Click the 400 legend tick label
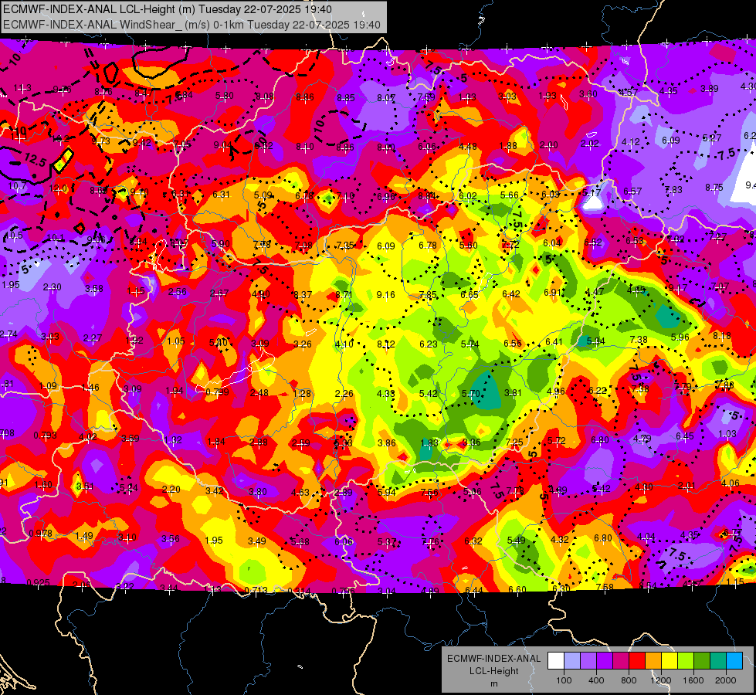This screenshot has width=756, height=695. click(x=596, y=680)
